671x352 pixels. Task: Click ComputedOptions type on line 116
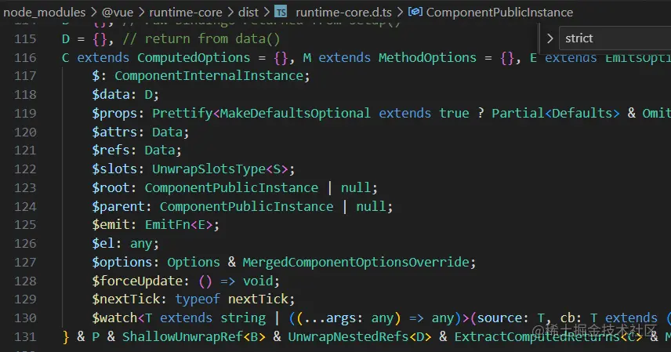point(194,57)
